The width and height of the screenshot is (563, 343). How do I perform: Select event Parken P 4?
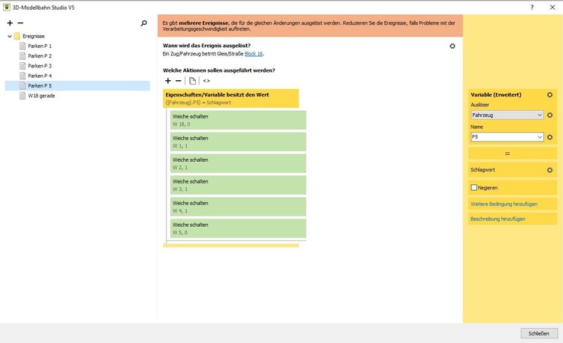(x=40, y=76)
